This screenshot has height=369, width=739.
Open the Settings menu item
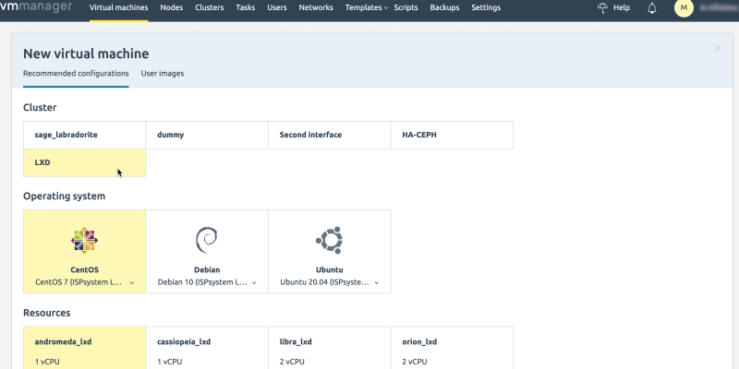(486, 7)
